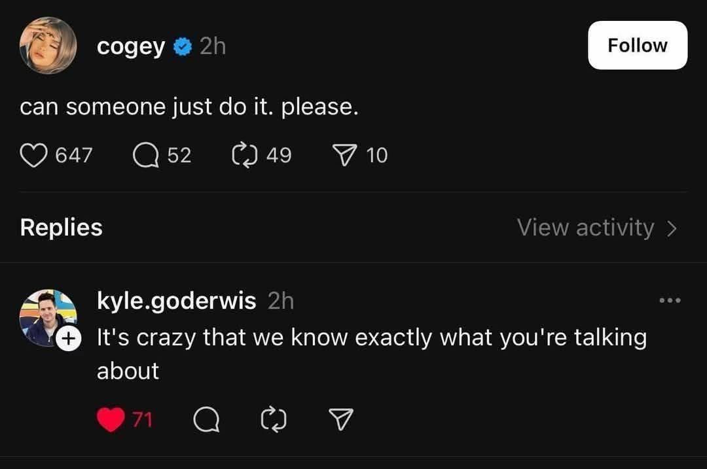Image resolution: width=707 pixels, height=469 pixels.
Task: Open cogey's profile picture
Action: click(48, 46)
